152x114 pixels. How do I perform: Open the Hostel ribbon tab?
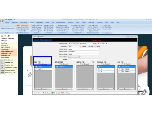point(47,22)
